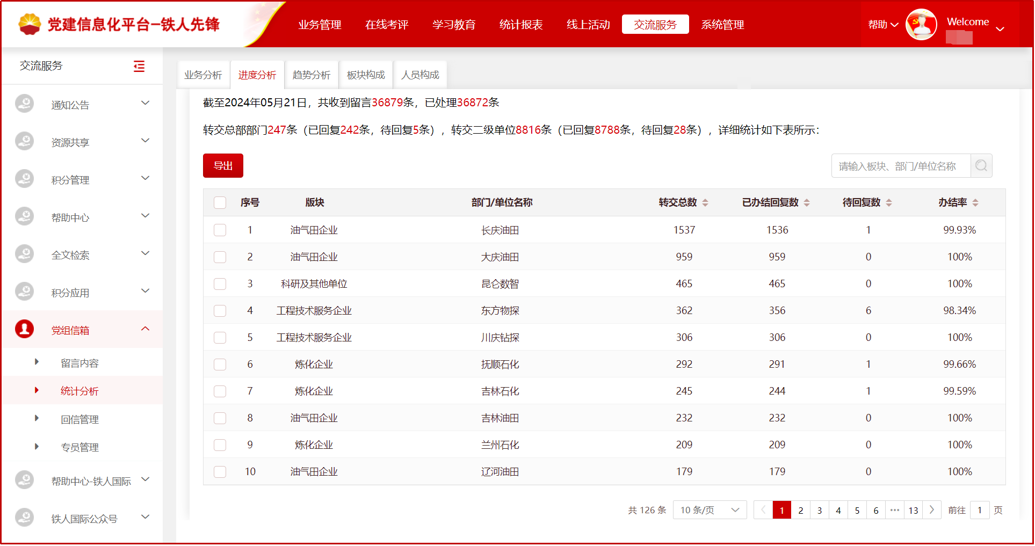This screenshot has height=546, width=1035.
Task: Click the 前往 page number input field
Action: (x=980, y=510)
